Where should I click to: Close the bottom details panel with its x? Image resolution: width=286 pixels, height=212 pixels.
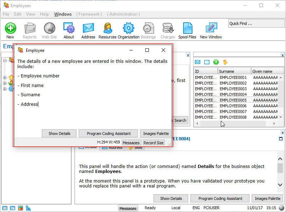point(282,133)
